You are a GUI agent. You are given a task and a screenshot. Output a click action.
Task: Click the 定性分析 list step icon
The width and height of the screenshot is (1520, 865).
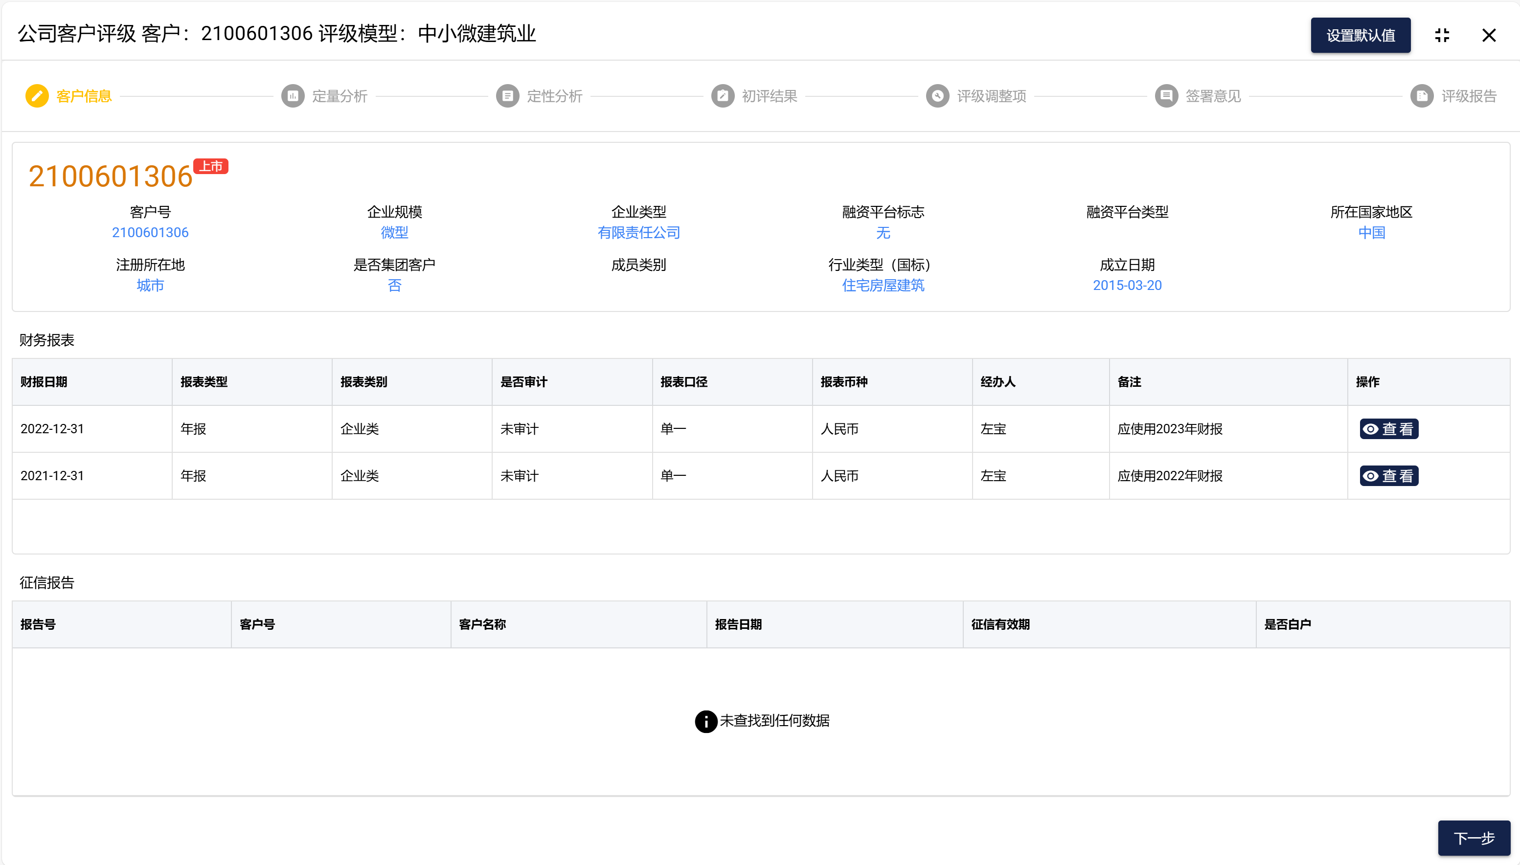point(507,96)
